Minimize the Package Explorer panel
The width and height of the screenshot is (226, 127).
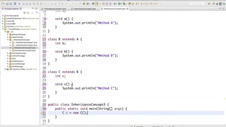point(33,8)
